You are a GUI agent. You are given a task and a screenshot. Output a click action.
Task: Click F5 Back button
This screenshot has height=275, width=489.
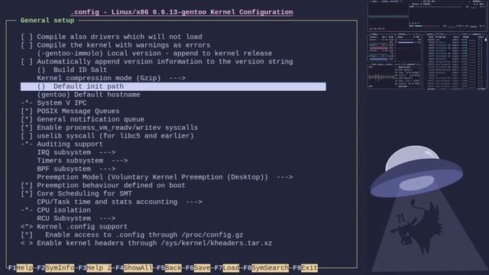[x=169, y=268]
